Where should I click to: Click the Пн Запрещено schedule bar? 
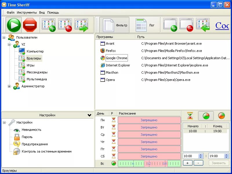tap(149, 120)
